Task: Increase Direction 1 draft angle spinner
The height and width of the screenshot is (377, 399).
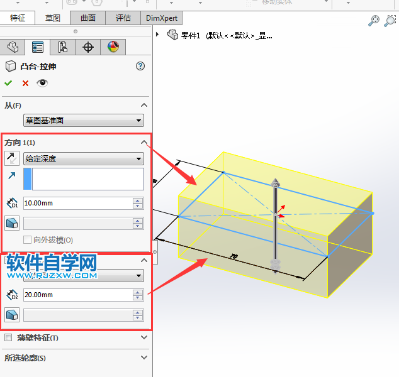Action: pos(138,221)
